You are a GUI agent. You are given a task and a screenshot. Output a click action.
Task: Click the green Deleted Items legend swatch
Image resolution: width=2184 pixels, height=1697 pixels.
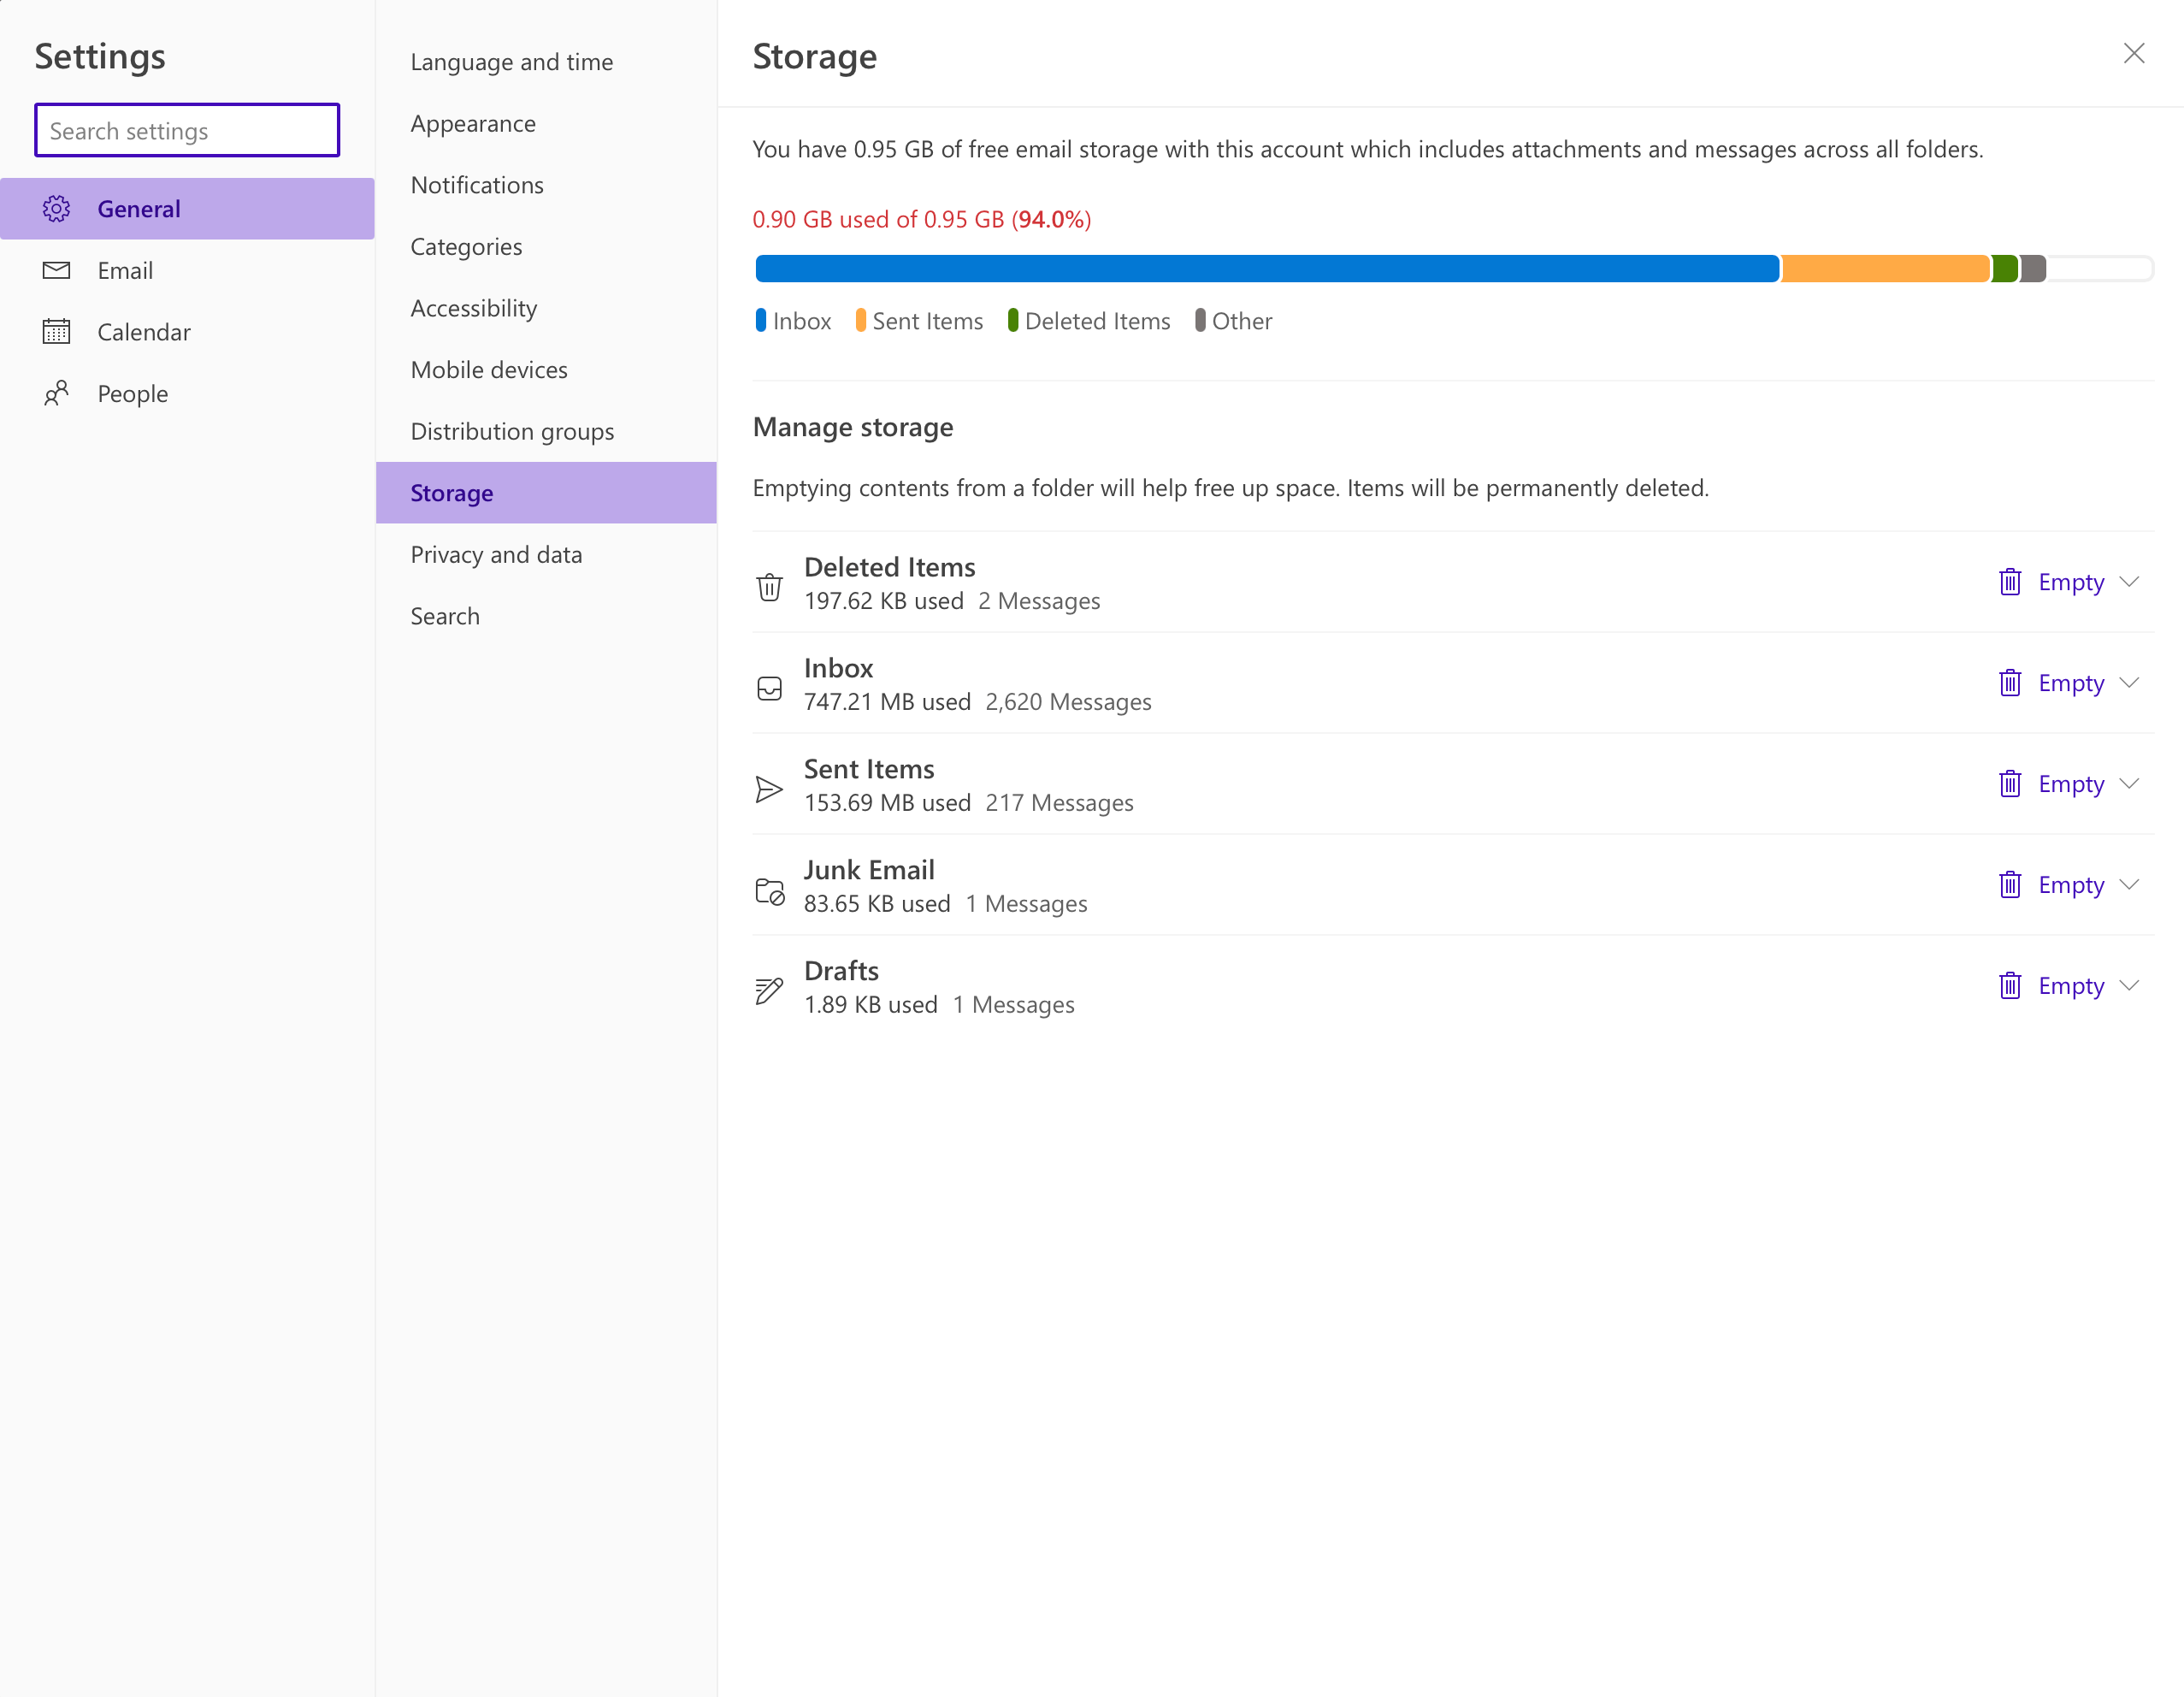pyautogui.click(x=1013, y=320)
